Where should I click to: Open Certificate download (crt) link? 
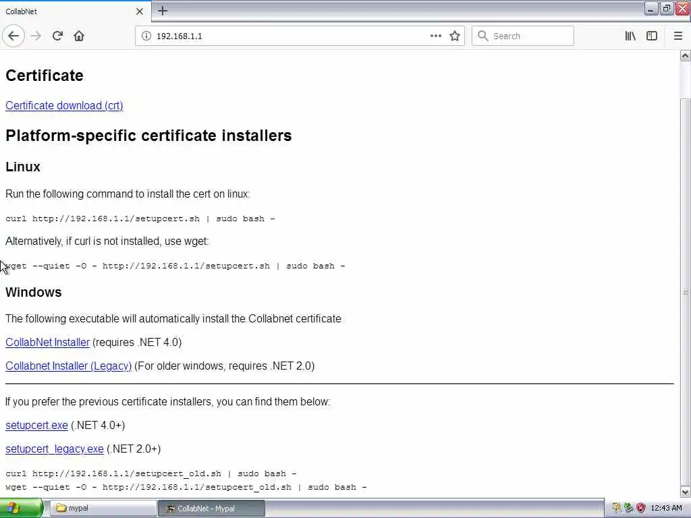pyautogui.click(x=64, y=106)
